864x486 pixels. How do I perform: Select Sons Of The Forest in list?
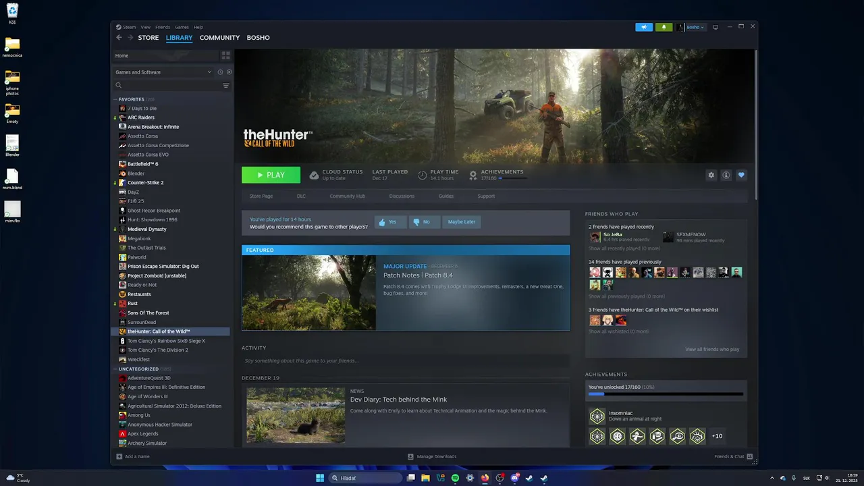coord(148,313)
